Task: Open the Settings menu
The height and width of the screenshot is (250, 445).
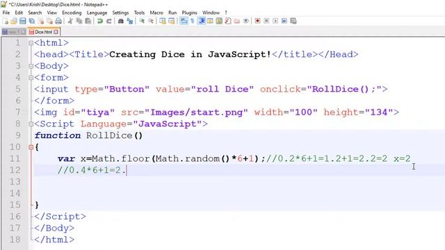Action: [x=120, y=12]
